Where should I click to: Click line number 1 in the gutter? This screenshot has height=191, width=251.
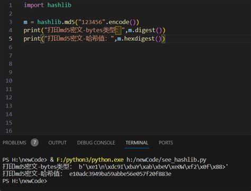click(x=11, y=5)
